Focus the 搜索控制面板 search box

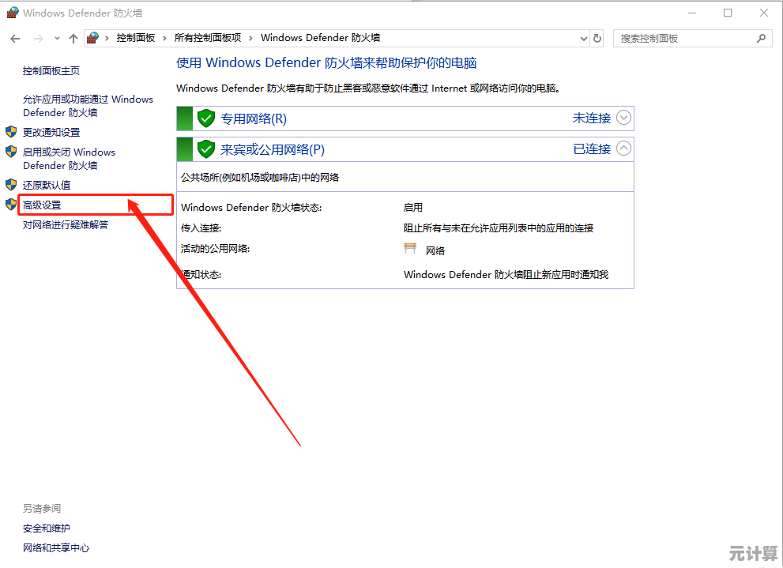pos(692,39)
